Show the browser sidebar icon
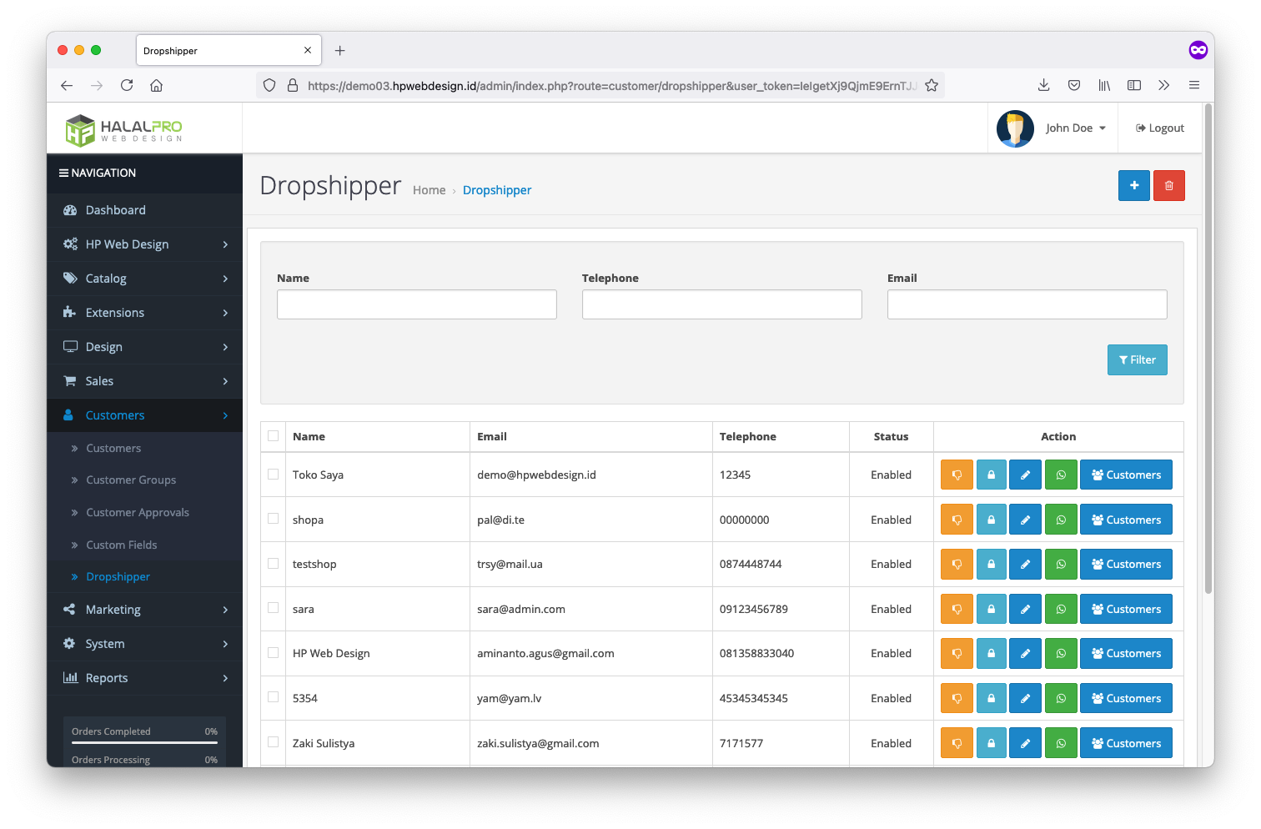The width and height of the screenshot is (1261, 829). [x=1134, y=85]
